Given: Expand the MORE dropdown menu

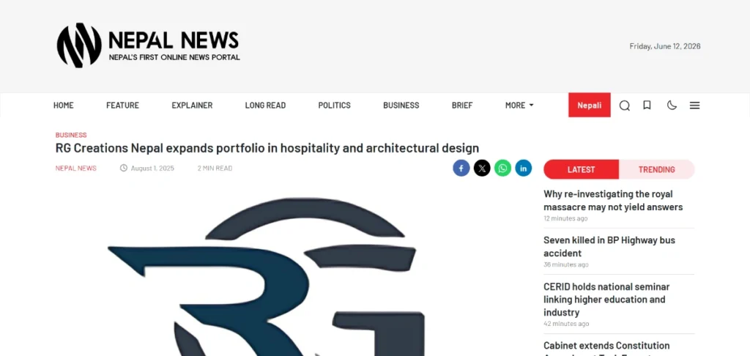Looking at the screenshot, I should pyautogui.click(x=519, y=105).
